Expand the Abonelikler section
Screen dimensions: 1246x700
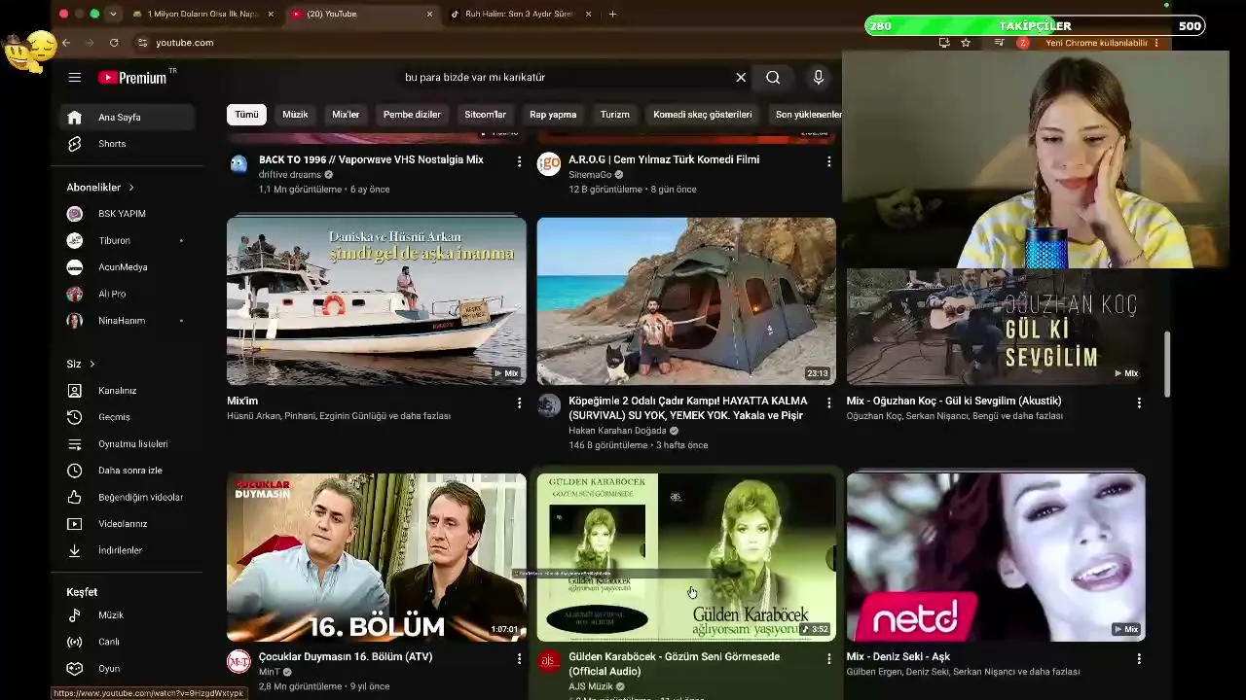100,188
